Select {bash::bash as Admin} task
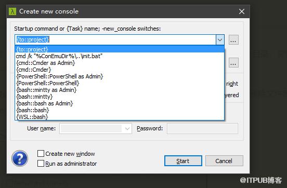Image resolution: width=287 pixels, height=188 pixels. click(120, 103)
